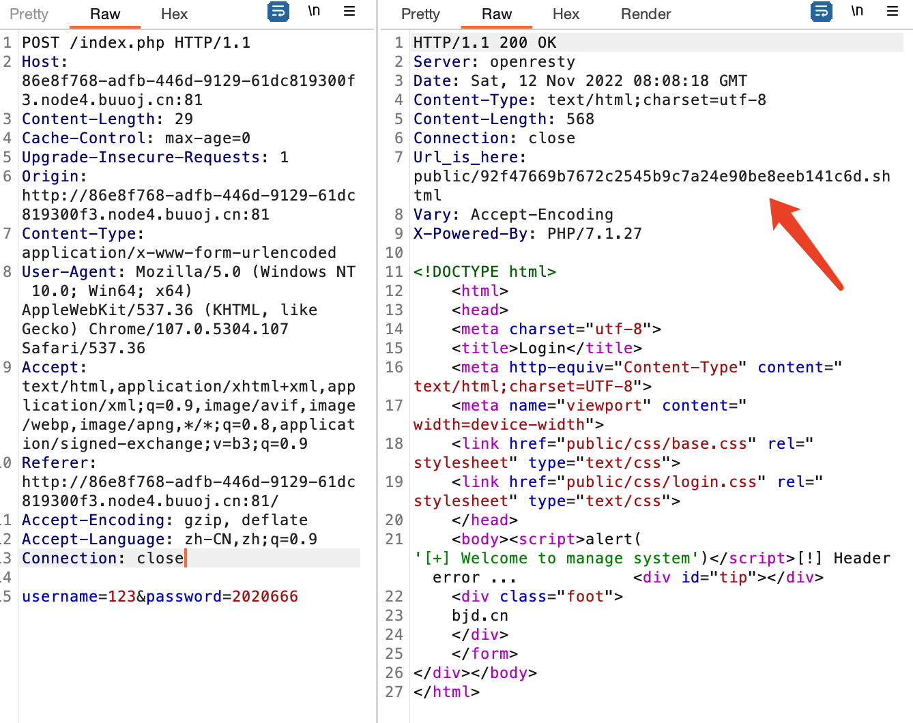This screenshot has width=913, height=723.
Task: Click the Date response header line
Action: pos(581,80)
